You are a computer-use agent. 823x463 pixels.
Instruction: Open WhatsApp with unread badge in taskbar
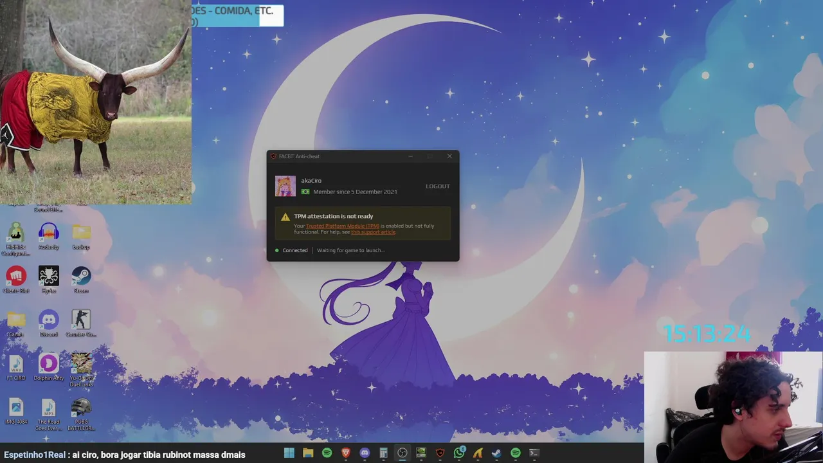coord(459,453)
